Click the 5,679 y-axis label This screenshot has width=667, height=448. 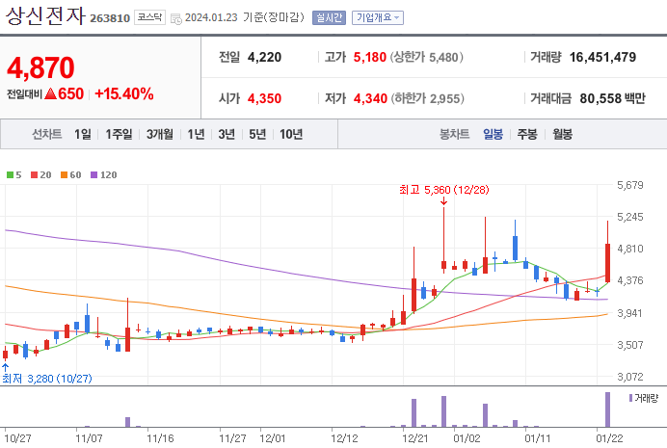tap(630, 185)
